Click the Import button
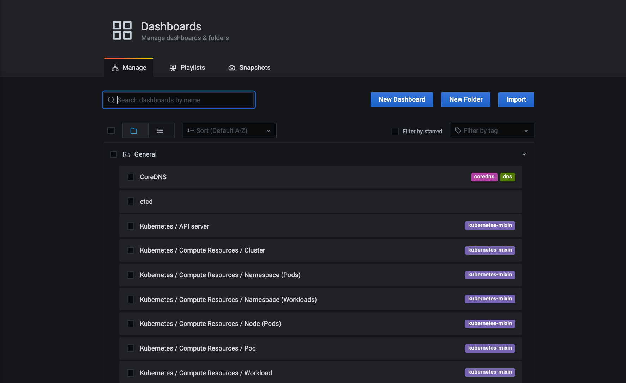This screenshot has width=626, height=383. click(x=516, y=99)
